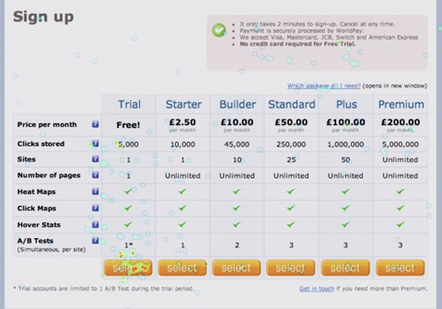Choose the Premium plan select button
442x309 pixels.
[400, 268]
